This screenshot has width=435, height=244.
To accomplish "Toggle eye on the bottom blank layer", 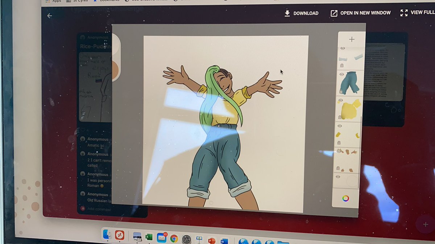I will (x=338, y=177).
